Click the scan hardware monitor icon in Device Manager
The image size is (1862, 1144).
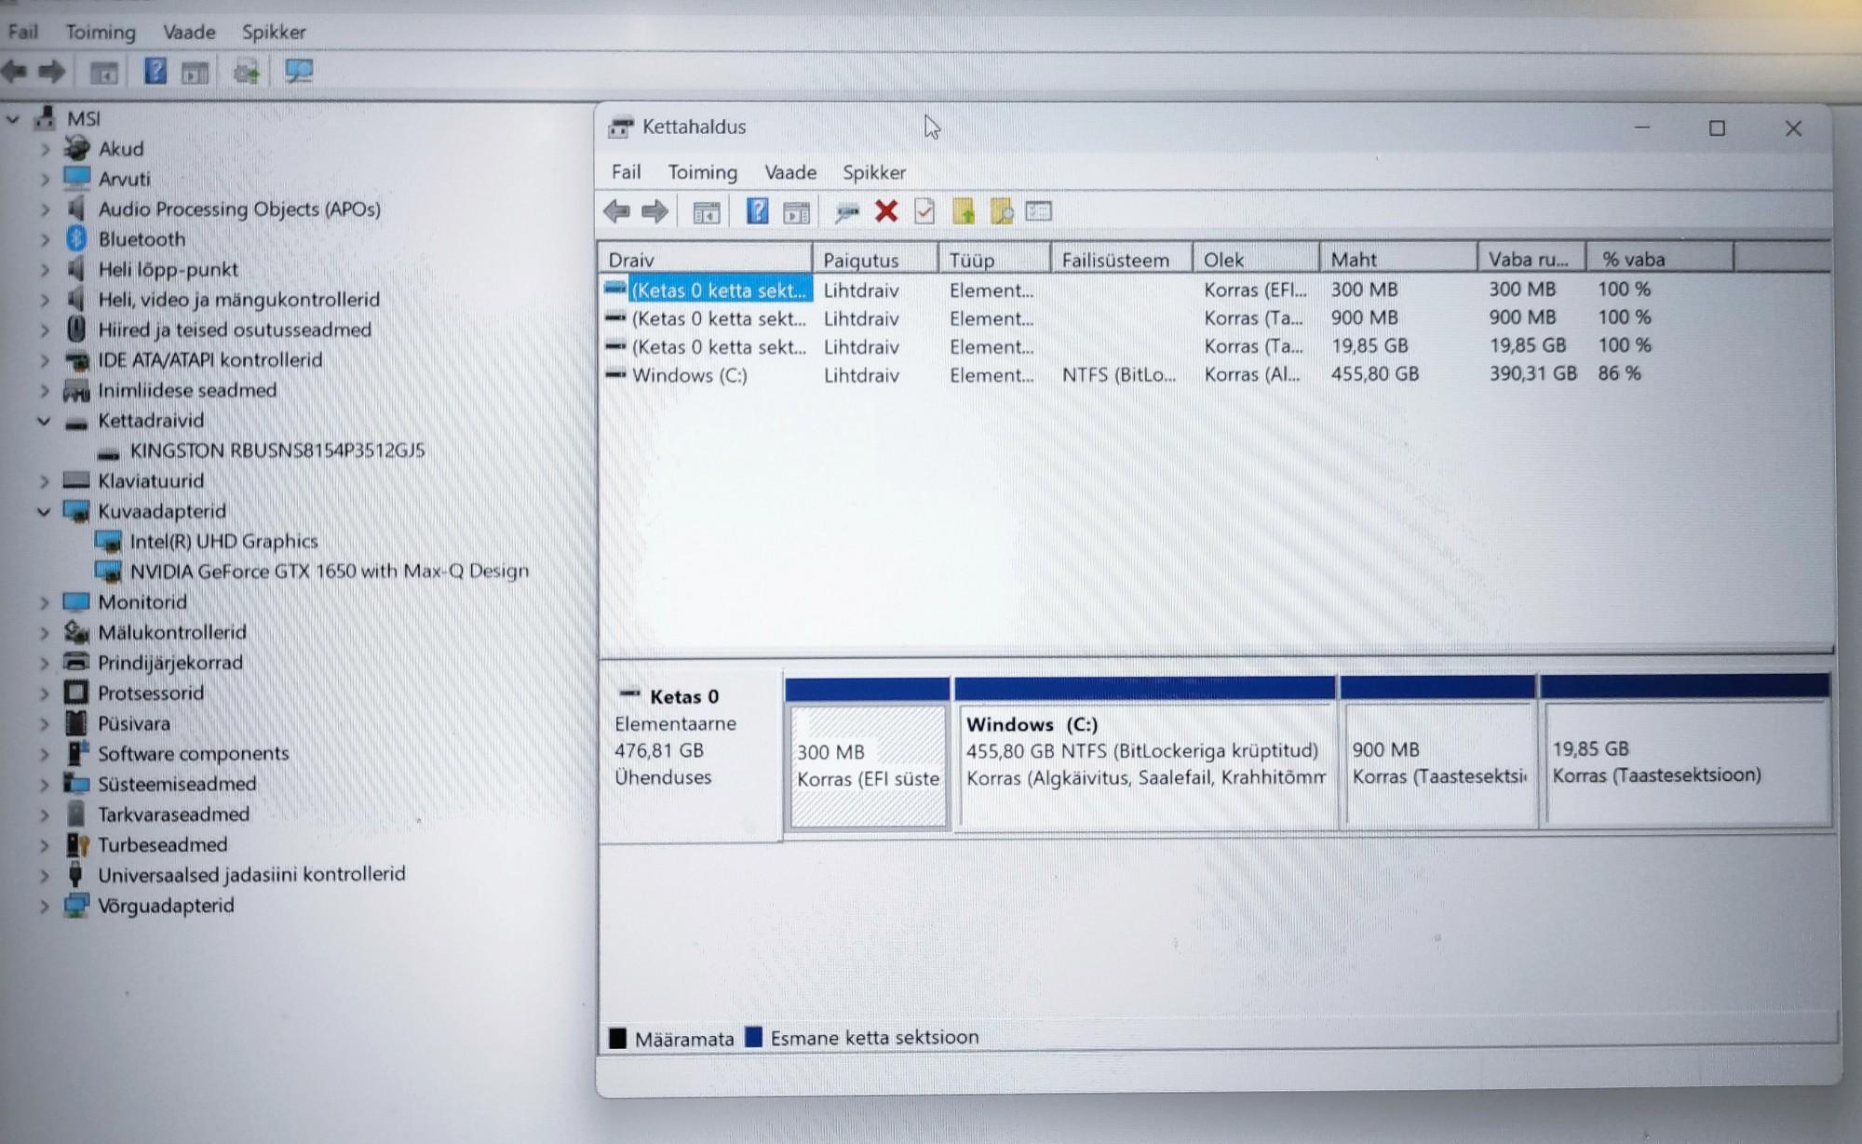(299, 71)
